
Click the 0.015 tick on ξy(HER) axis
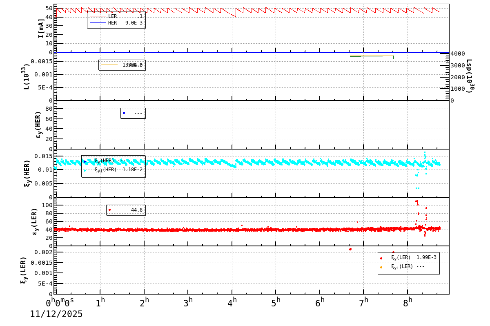pos(44,156)
